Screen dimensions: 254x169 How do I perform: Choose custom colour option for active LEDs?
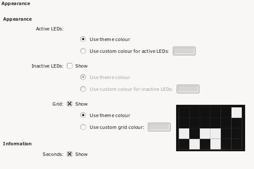pos(83,51)
